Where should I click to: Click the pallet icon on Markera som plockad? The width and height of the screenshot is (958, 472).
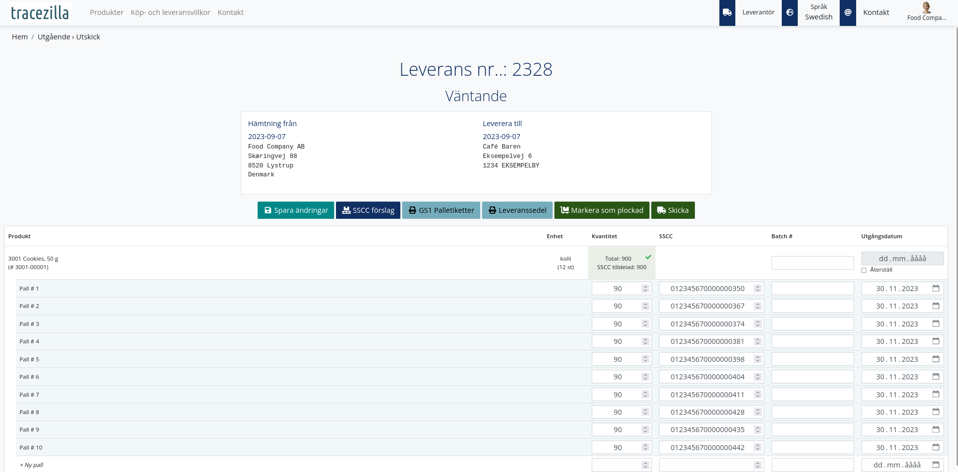coord(564,210)
